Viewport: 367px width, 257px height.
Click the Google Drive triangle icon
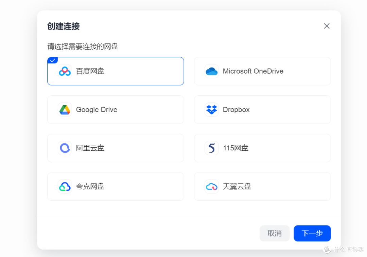pos(65,109)
